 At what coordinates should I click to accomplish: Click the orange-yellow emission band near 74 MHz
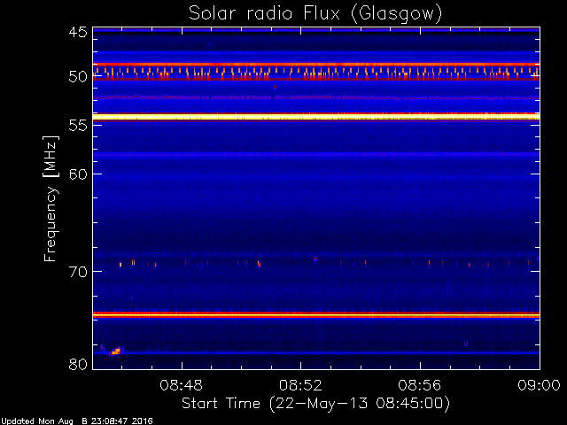pos(316,315)
